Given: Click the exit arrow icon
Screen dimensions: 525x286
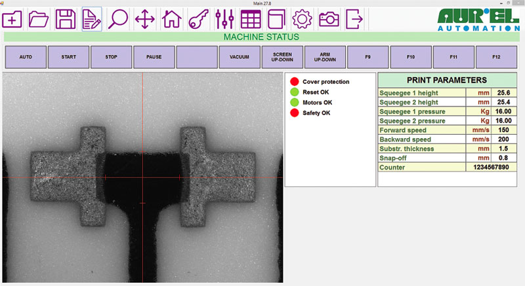Looking at the screenshot, I should coord(354,20).
